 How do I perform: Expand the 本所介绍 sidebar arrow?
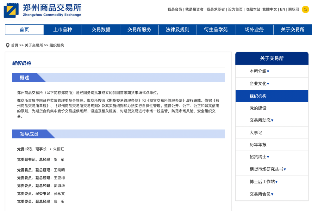268,71
